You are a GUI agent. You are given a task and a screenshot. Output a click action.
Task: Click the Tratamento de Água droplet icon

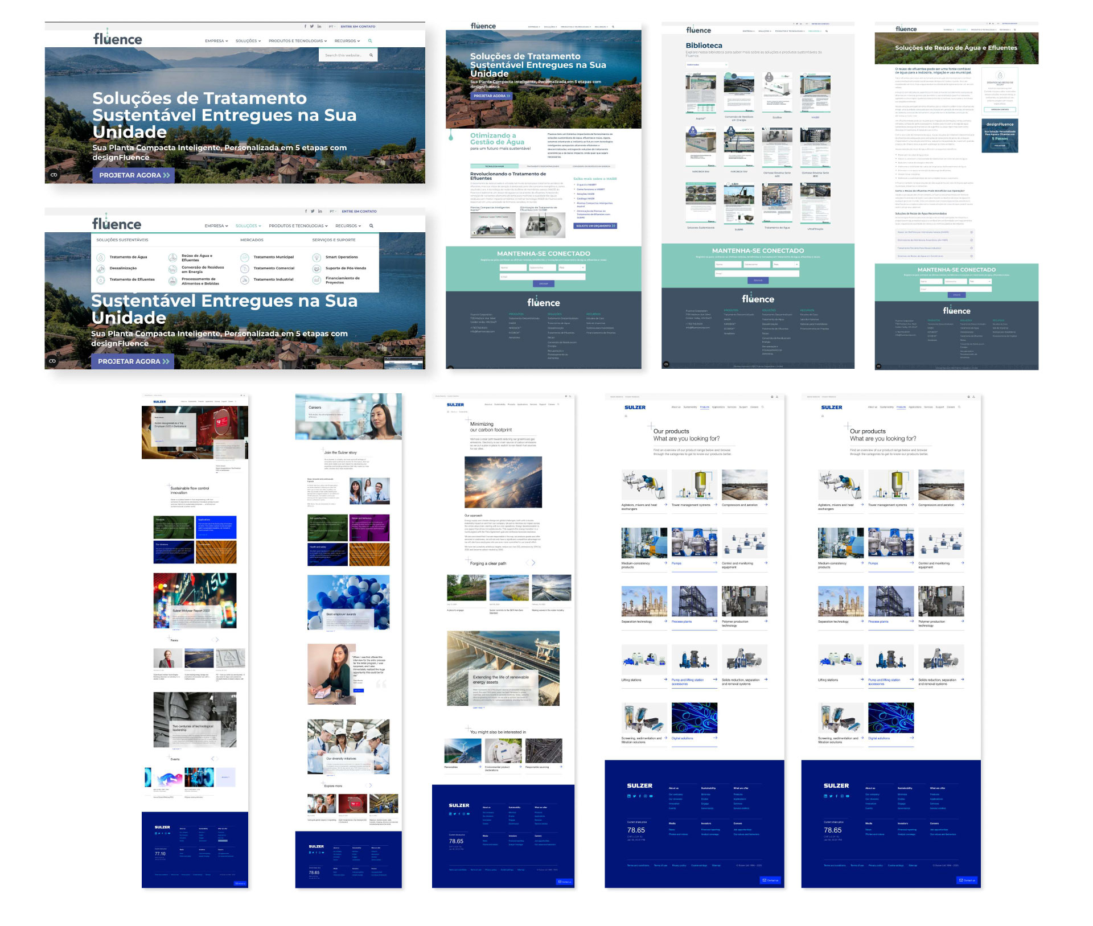pos(100,257)
